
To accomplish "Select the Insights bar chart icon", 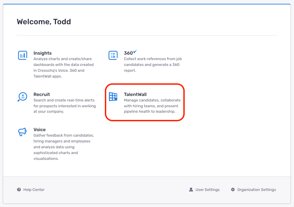I will (x=22, y=55).
